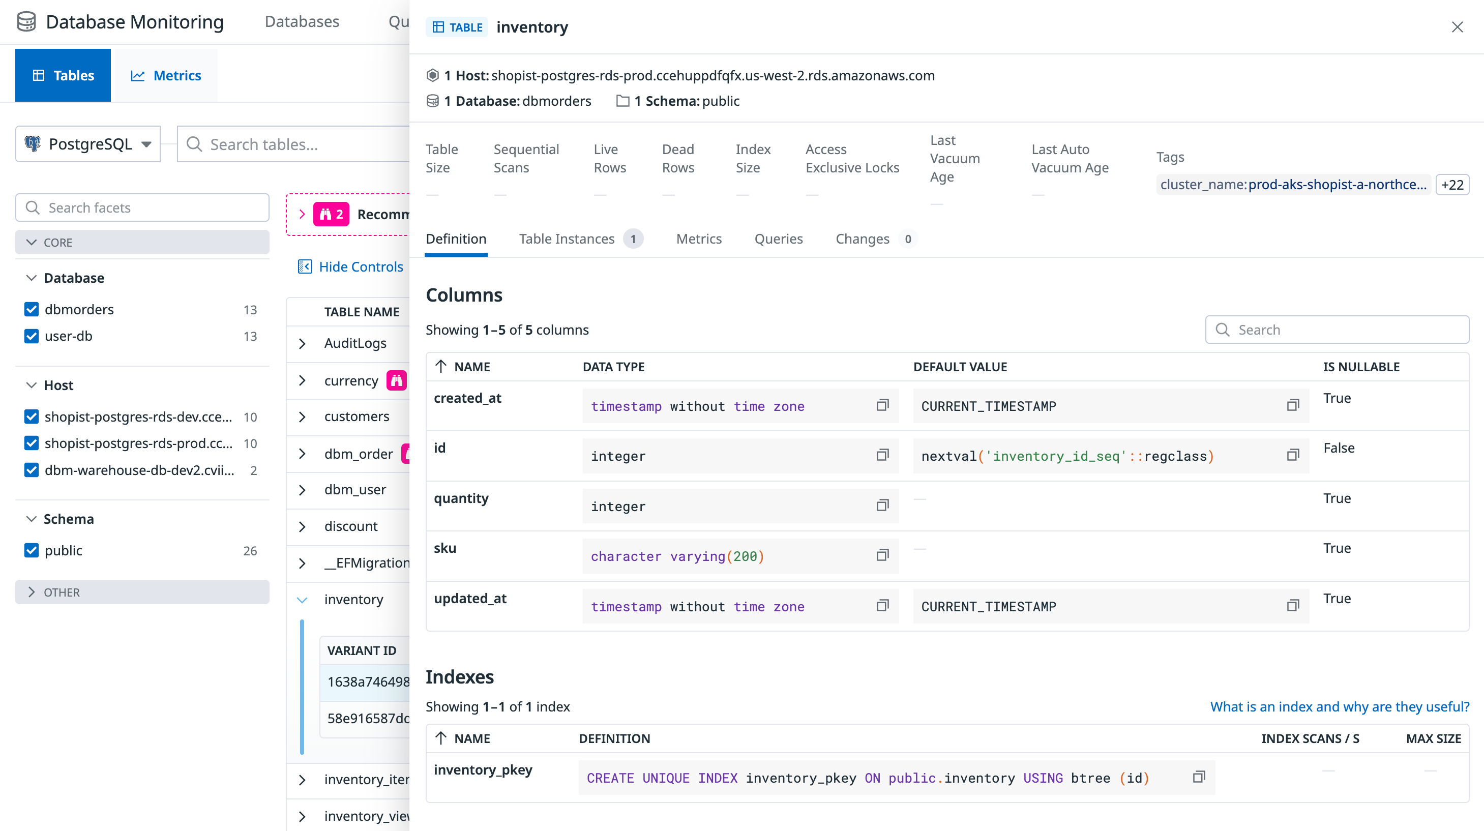Click the pink binoculars icon beside currency
1484x831 pixels.
(x=396, y=380)
